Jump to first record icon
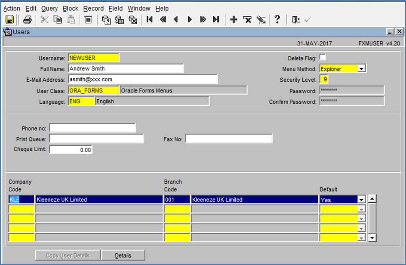406x265 pixels. 149,19
